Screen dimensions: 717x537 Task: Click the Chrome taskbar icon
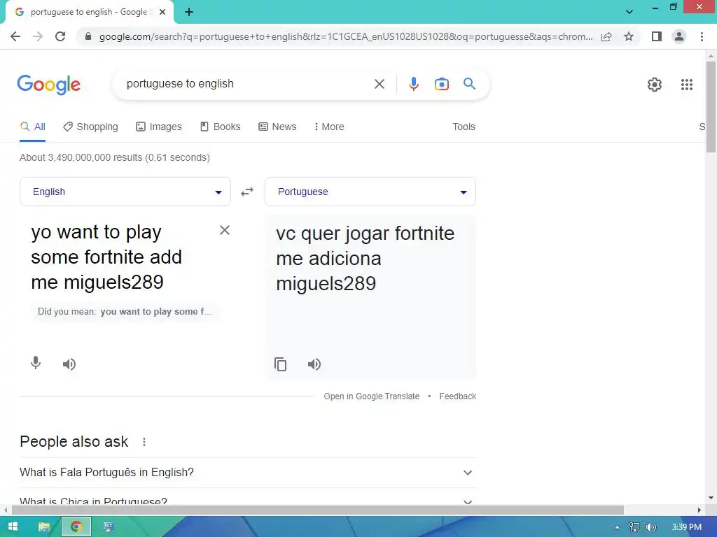coord(76,527)
